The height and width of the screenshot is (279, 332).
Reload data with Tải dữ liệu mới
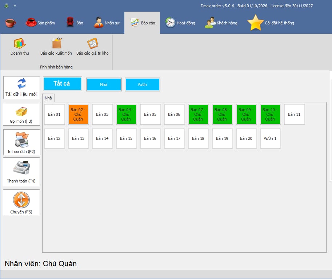pos(21,87)
